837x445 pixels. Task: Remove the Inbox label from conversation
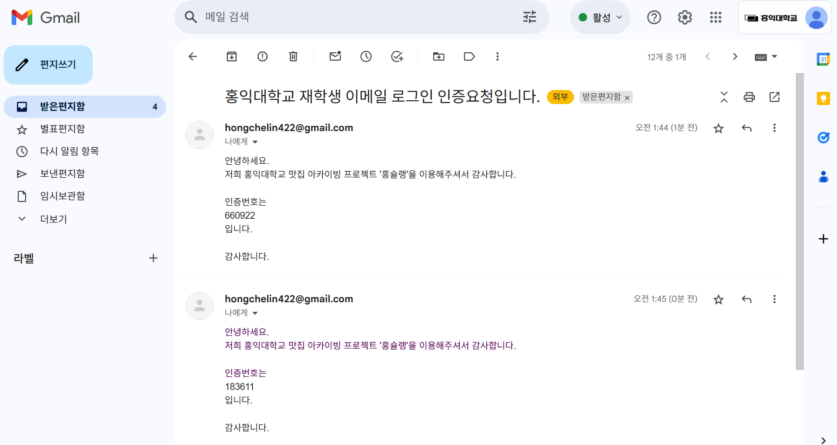[x=627, y=97]
